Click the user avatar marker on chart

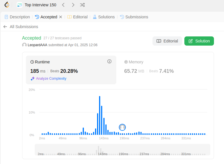[x=122, y=127]
